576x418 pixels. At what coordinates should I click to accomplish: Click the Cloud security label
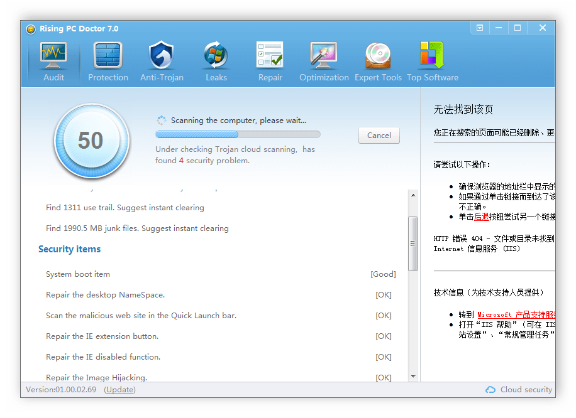click(x=526, y=389)
